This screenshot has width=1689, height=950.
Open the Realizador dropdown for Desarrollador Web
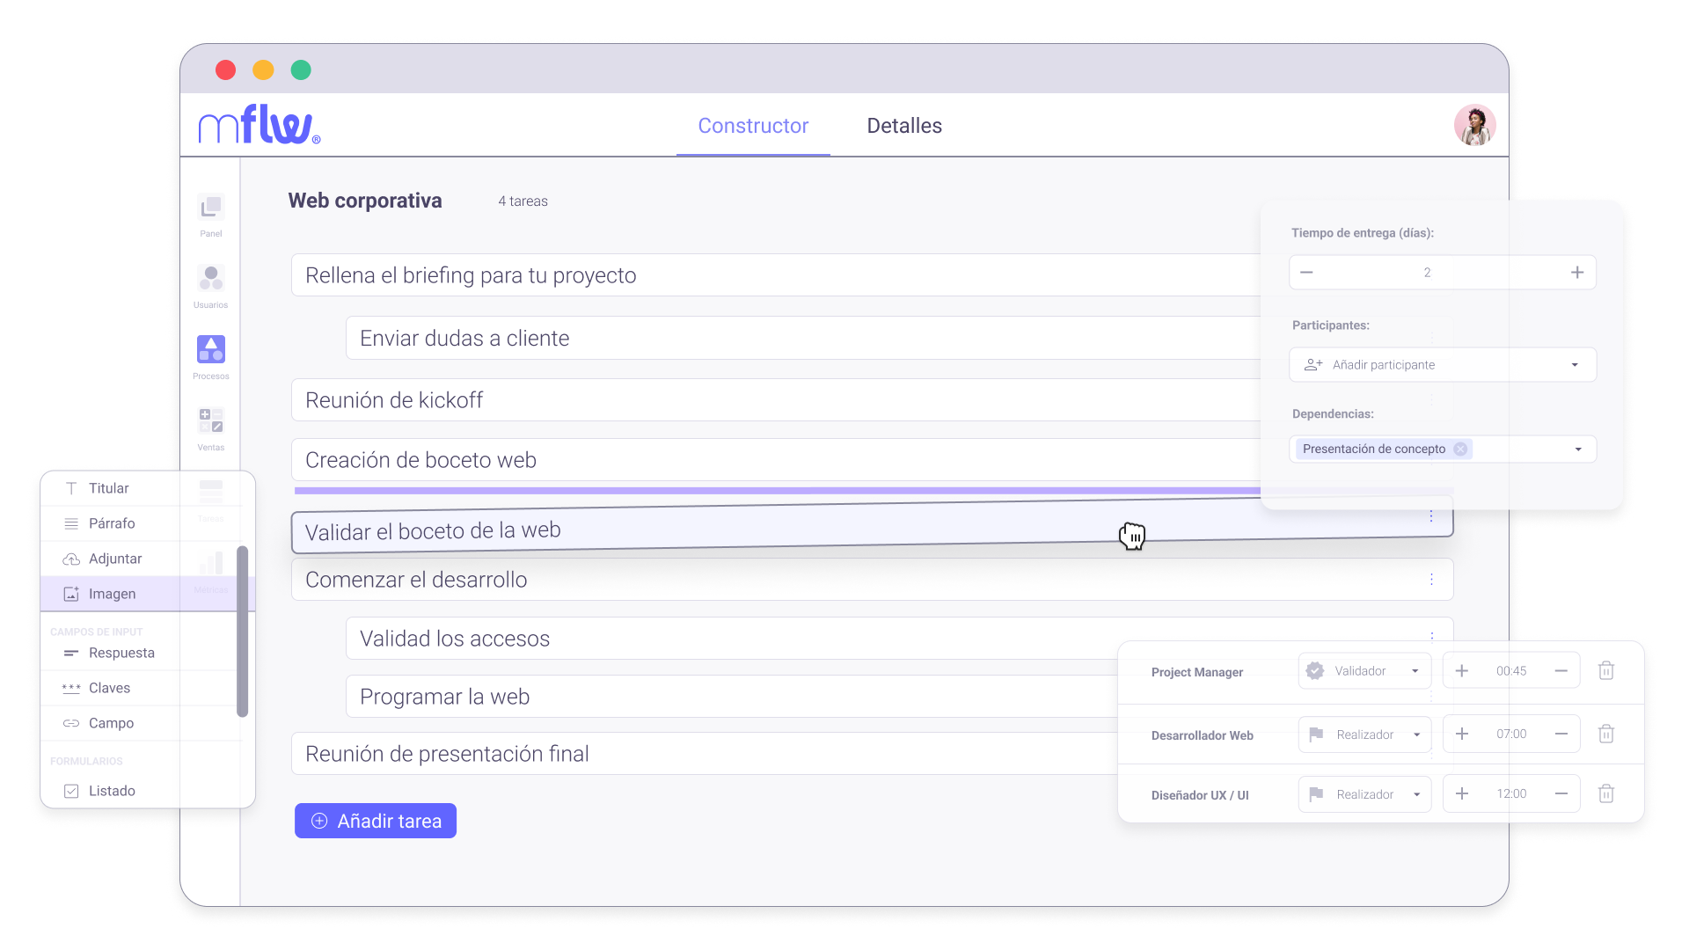point(1364,734)
